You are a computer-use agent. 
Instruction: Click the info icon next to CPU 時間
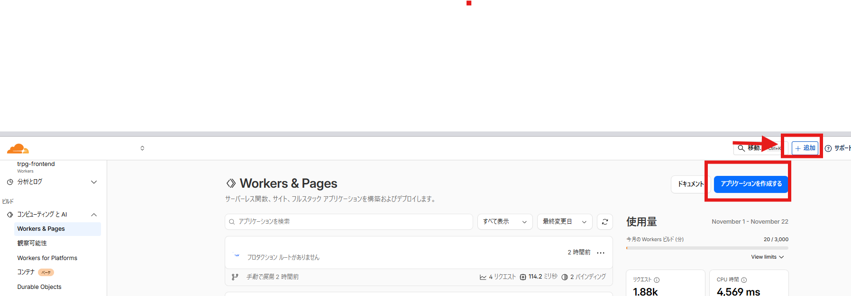pos(744,280)
